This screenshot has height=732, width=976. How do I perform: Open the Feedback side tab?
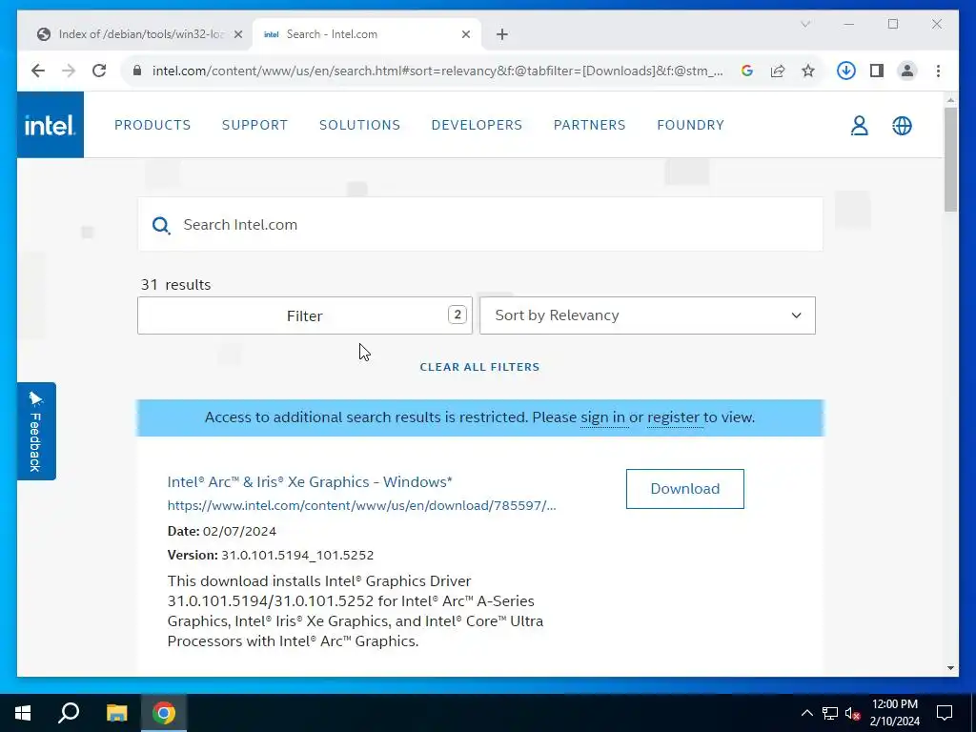tap(36, 432)
